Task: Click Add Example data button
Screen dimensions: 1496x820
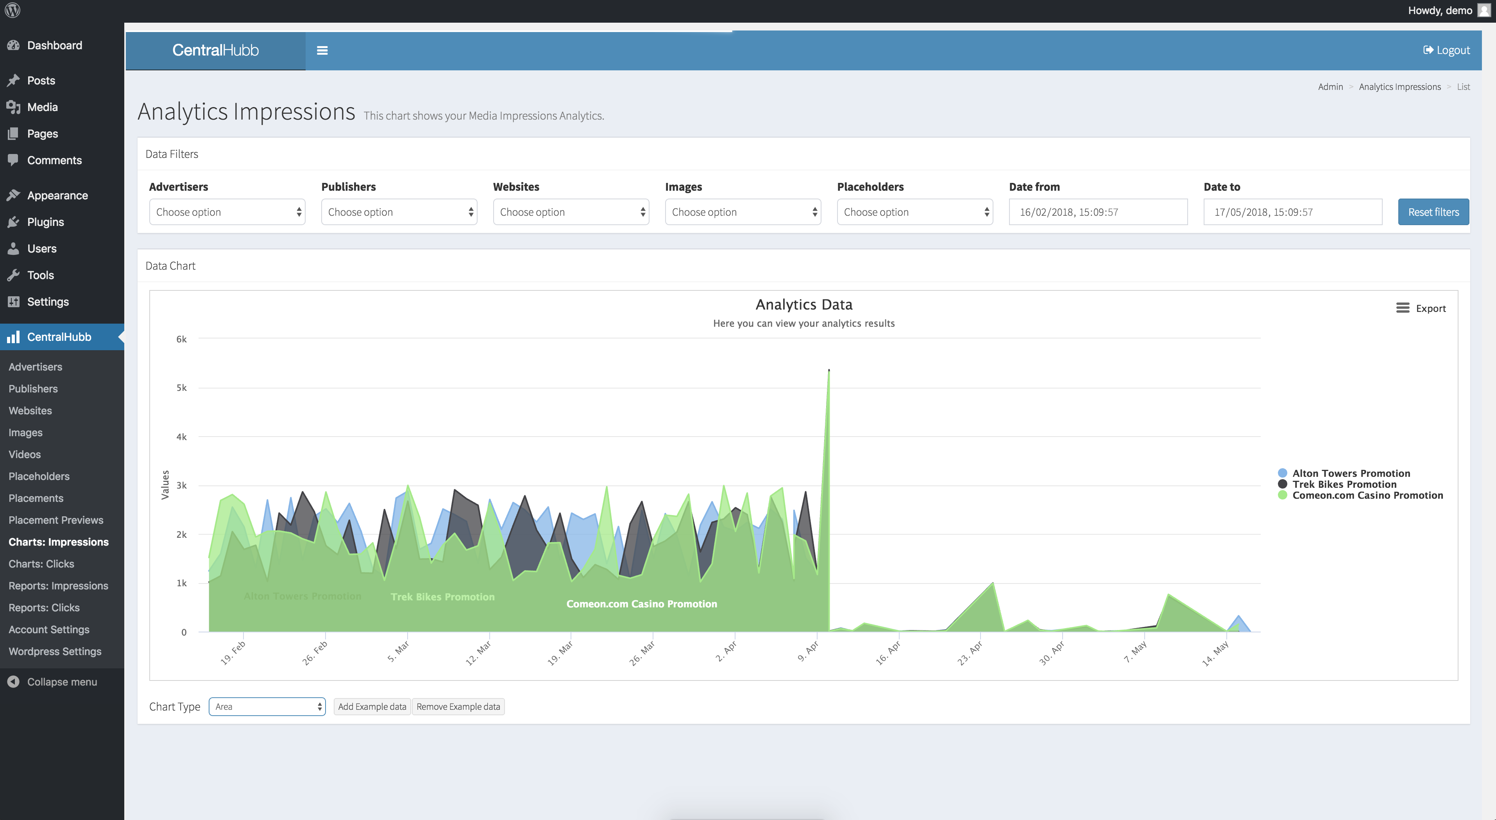Action: pyautogui.click(x=372, y=707)
